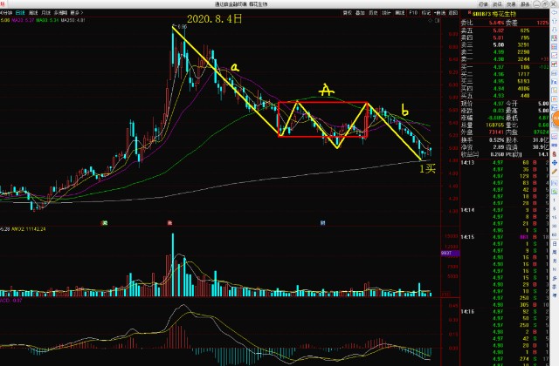This screenshot has height=366, width=559.
Task: Click the green info marker below price chart
Action: (x=104, y=224)
